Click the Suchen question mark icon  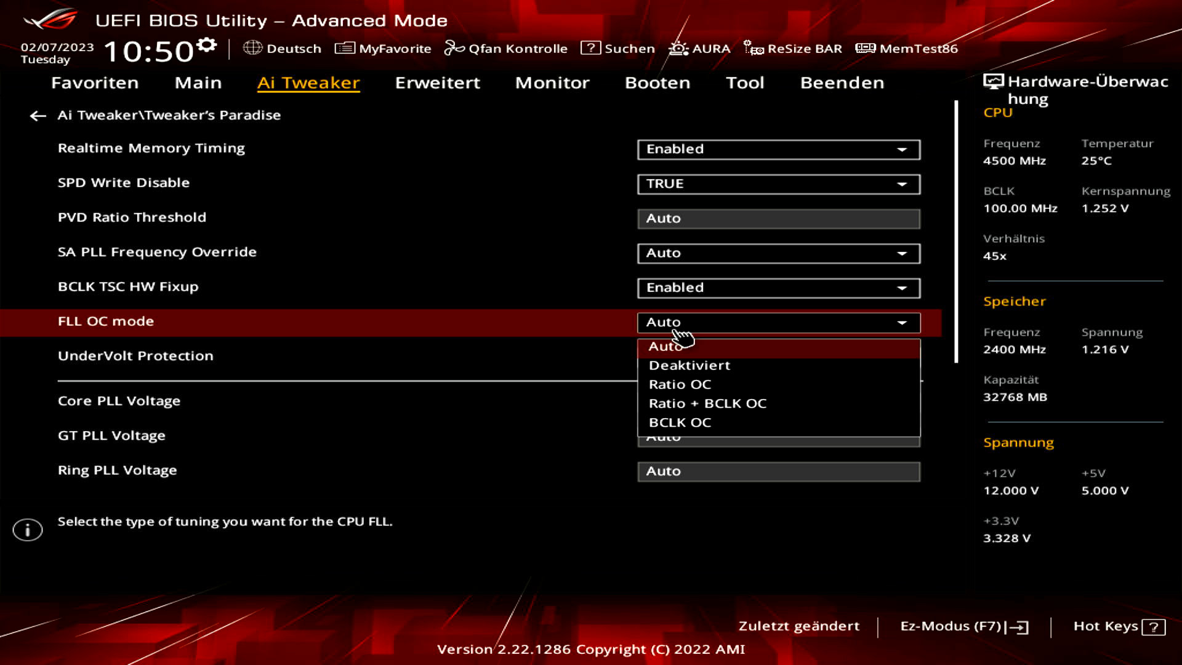[x=590, y=48]
